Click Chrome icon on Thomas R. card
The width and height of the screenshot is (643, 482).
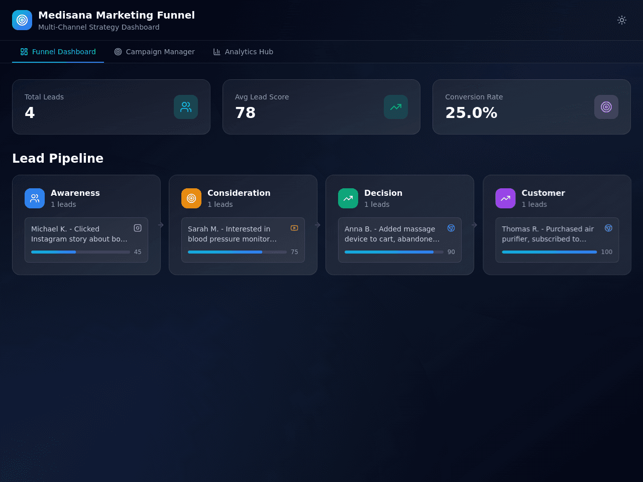[608, 228]
